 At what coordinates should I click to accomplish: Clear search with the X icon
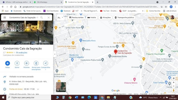(x=49, y=17)
